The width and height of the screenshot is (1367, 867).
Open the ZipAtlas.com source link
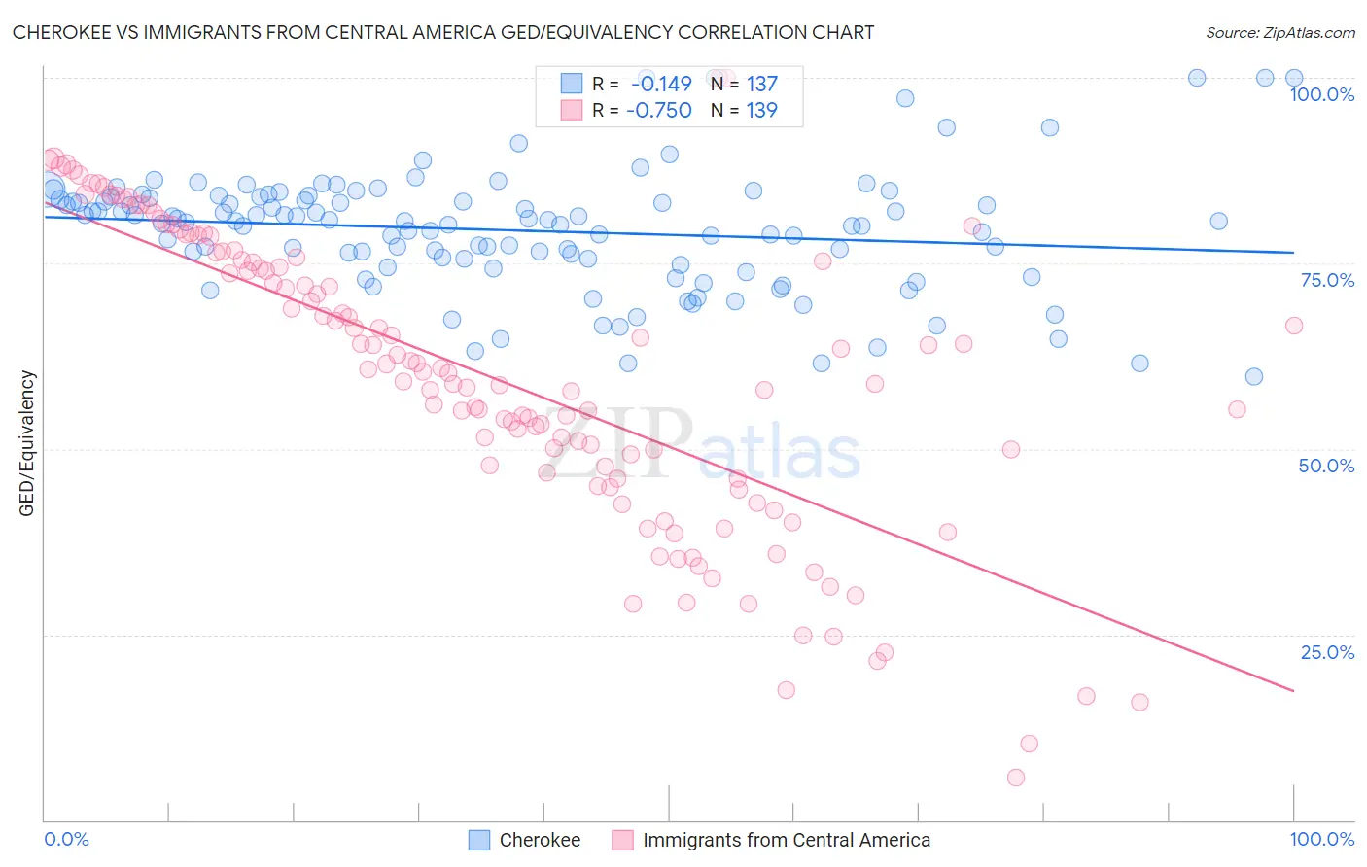click(1280, 32)
